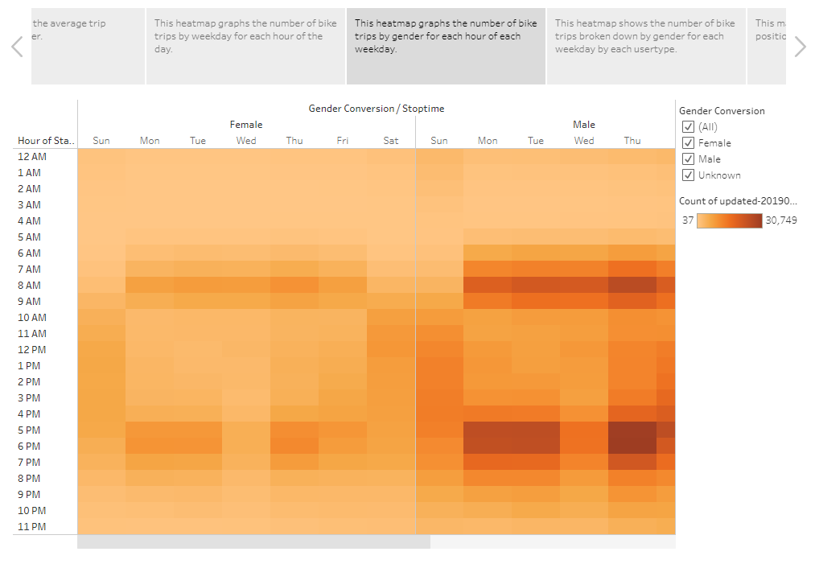Click the left story navigation arrow
The width and height of the screenshot is (815, 564).
(17, 47)
